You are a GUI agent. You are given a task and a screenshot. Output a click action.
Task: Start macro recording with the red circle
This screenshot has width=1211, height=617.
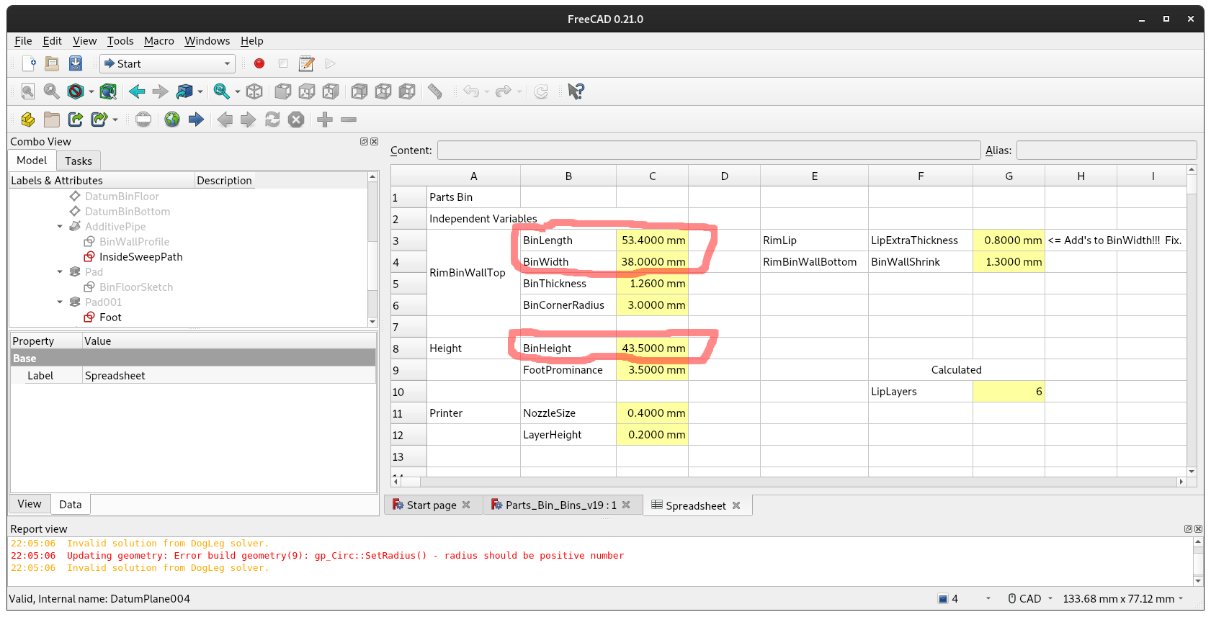[x=259, y=63]
